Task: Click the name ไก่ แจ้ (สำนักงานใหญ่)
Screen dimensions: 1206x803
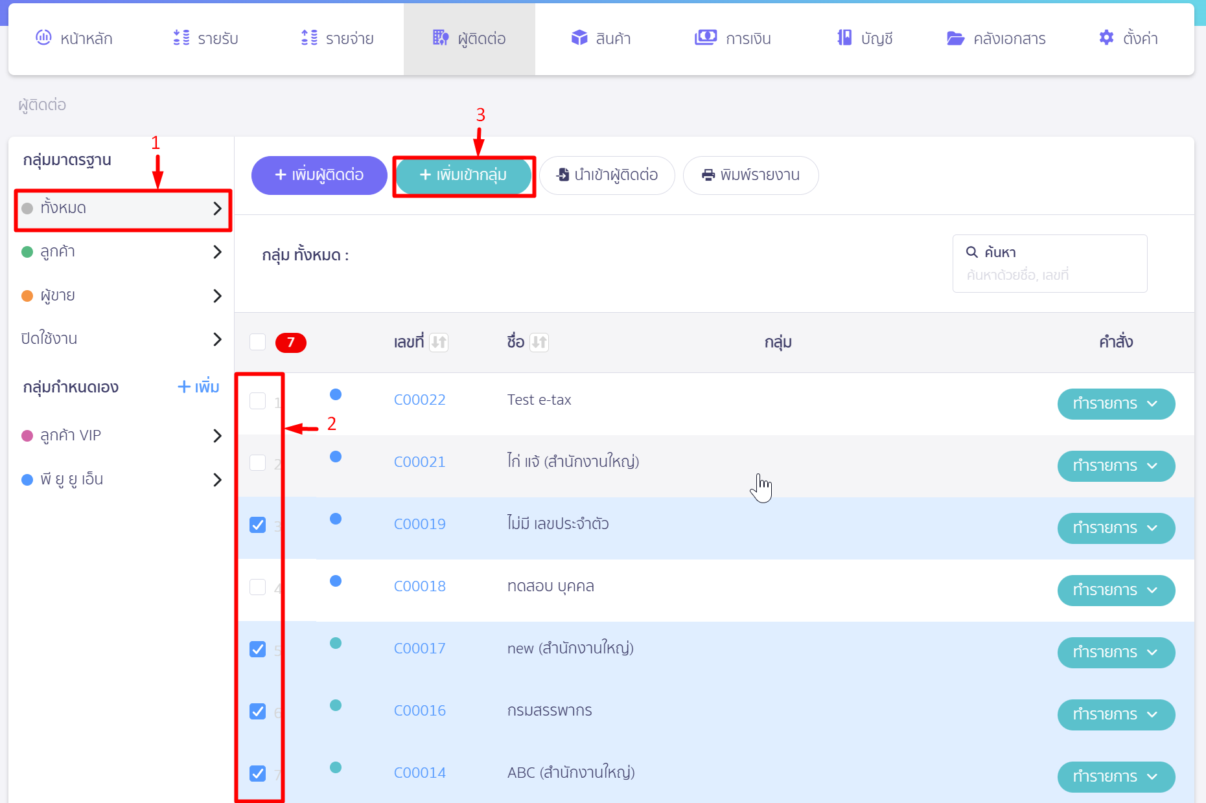Action: pos(573,462)
